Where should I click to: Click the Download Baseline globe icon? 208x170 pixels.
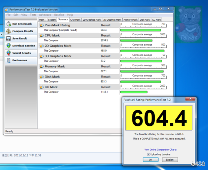8,46
